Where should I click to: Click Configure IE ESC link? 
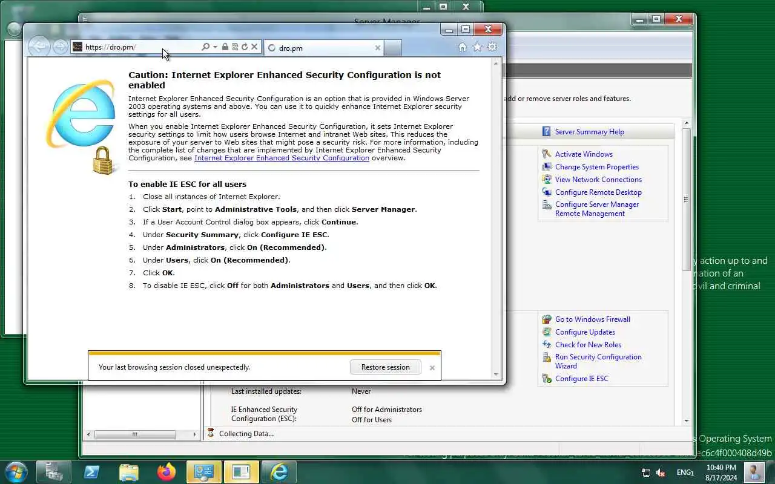[x=581, y=379]
